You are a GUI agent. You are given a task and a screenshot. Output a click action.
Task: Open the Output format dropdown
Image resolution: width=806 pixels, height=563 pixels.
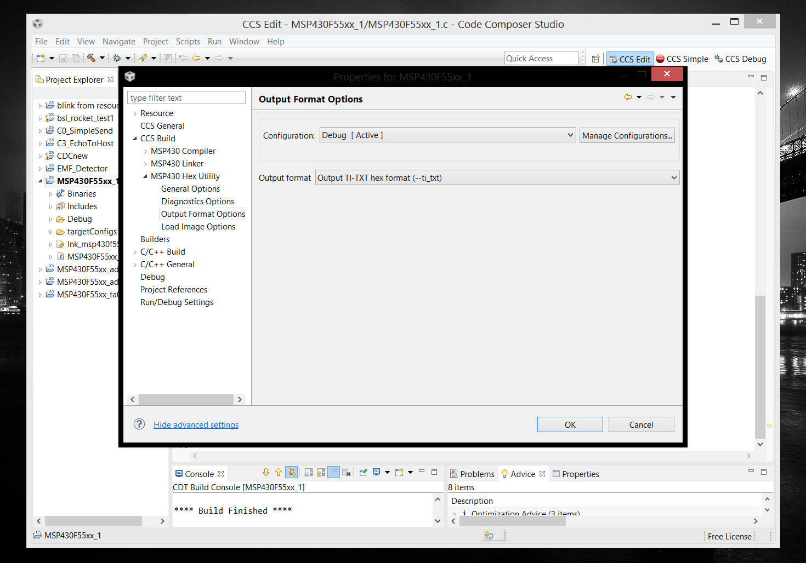pos(497,177)
